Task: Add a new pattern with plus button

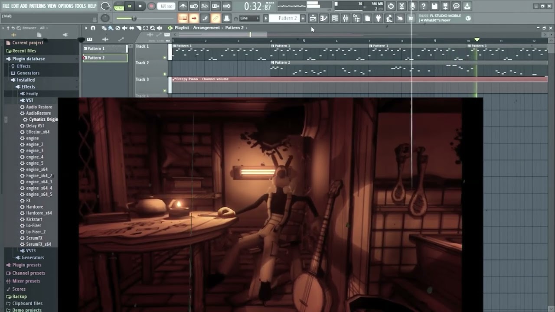Action: point(303,18)
